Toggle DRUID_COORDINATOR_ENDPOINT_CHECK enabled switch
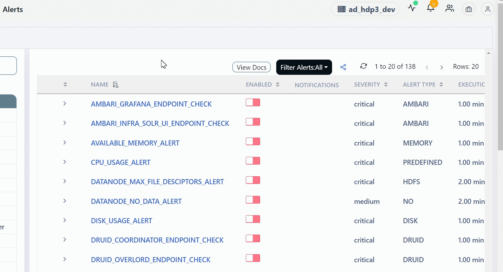 click(x=253, y=238)
